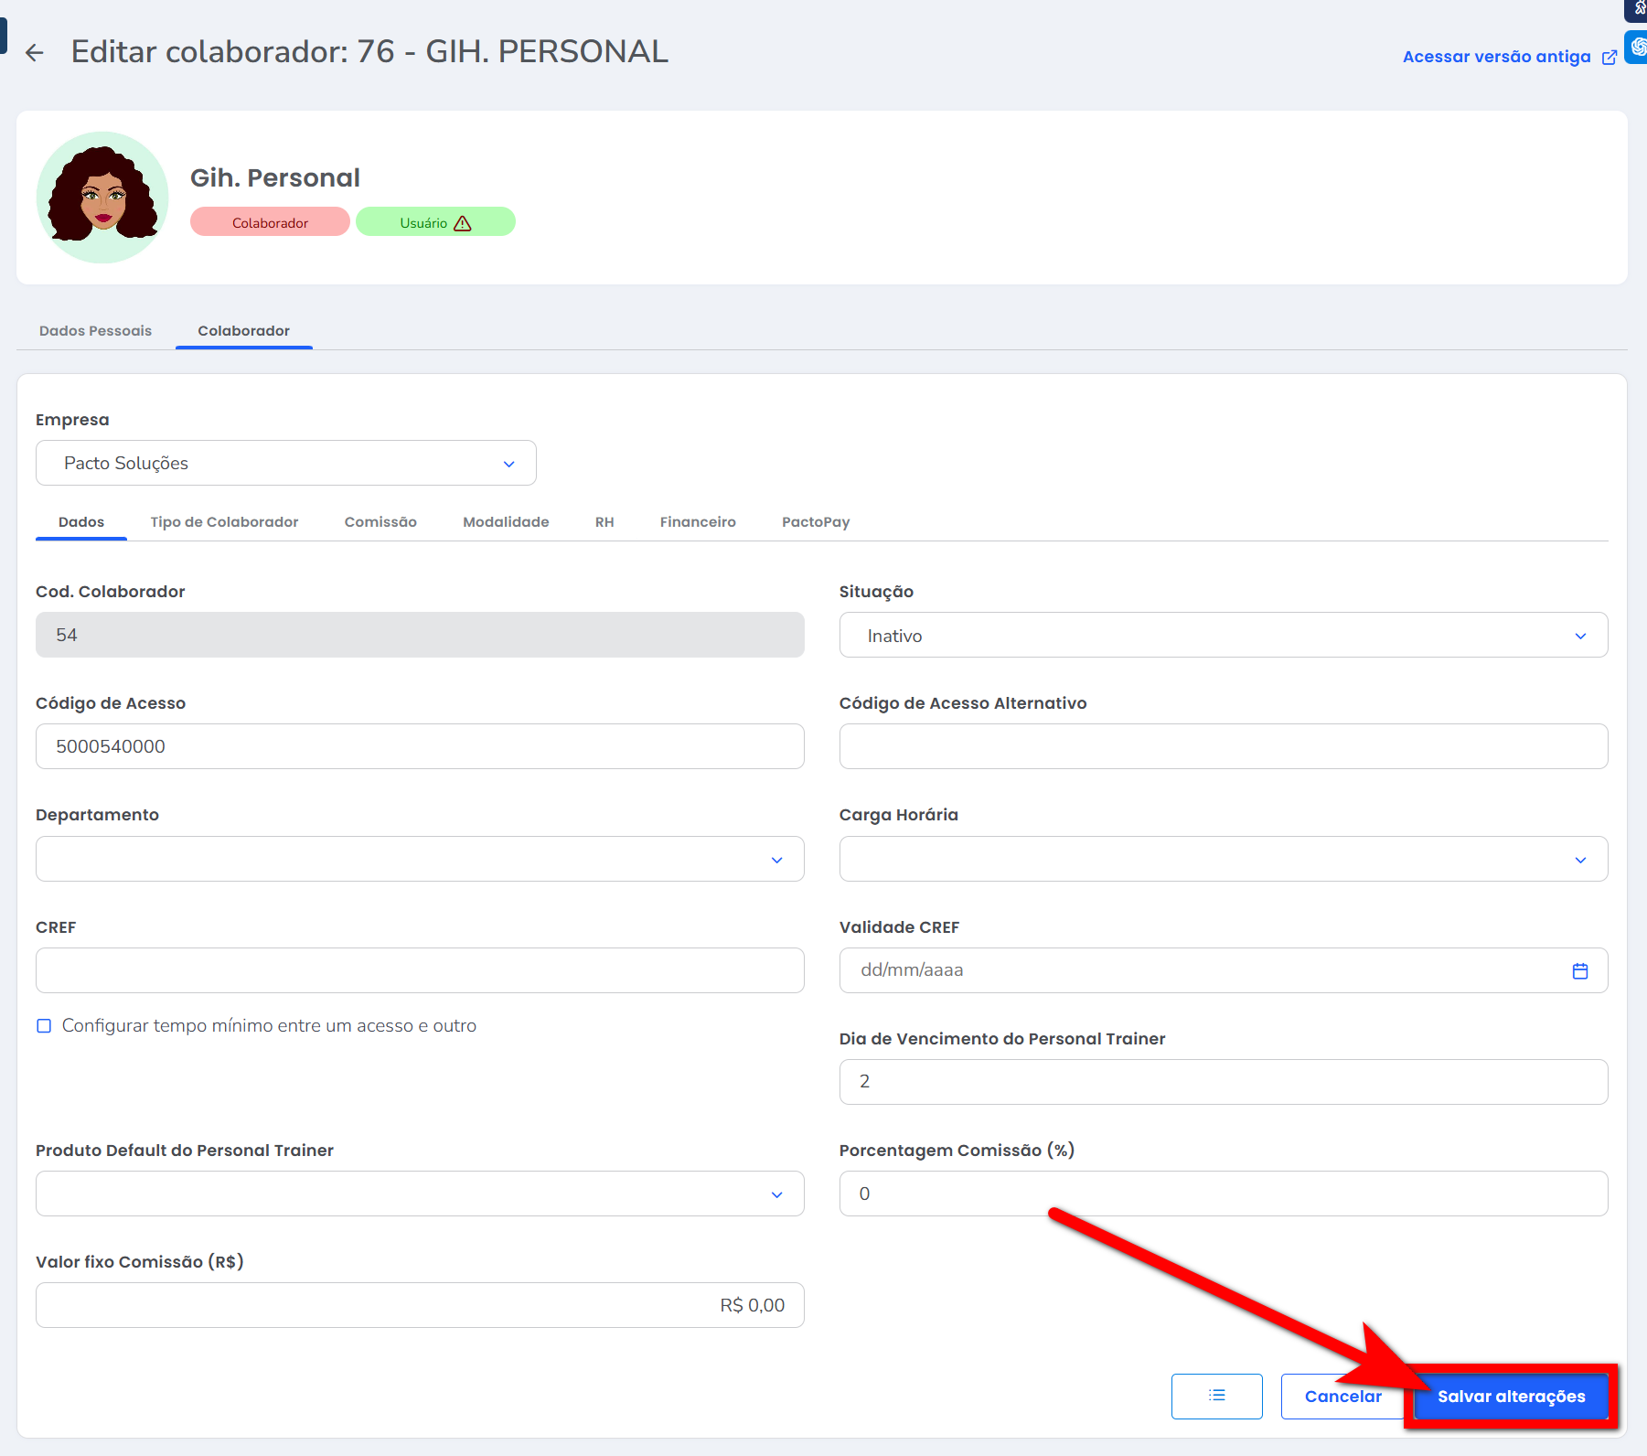Enable minimum time between accesses checkbox

tap(44, 1026)
